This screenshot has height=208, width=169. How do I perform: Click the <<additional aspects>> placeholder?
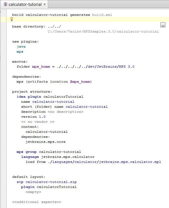(37, 202)
